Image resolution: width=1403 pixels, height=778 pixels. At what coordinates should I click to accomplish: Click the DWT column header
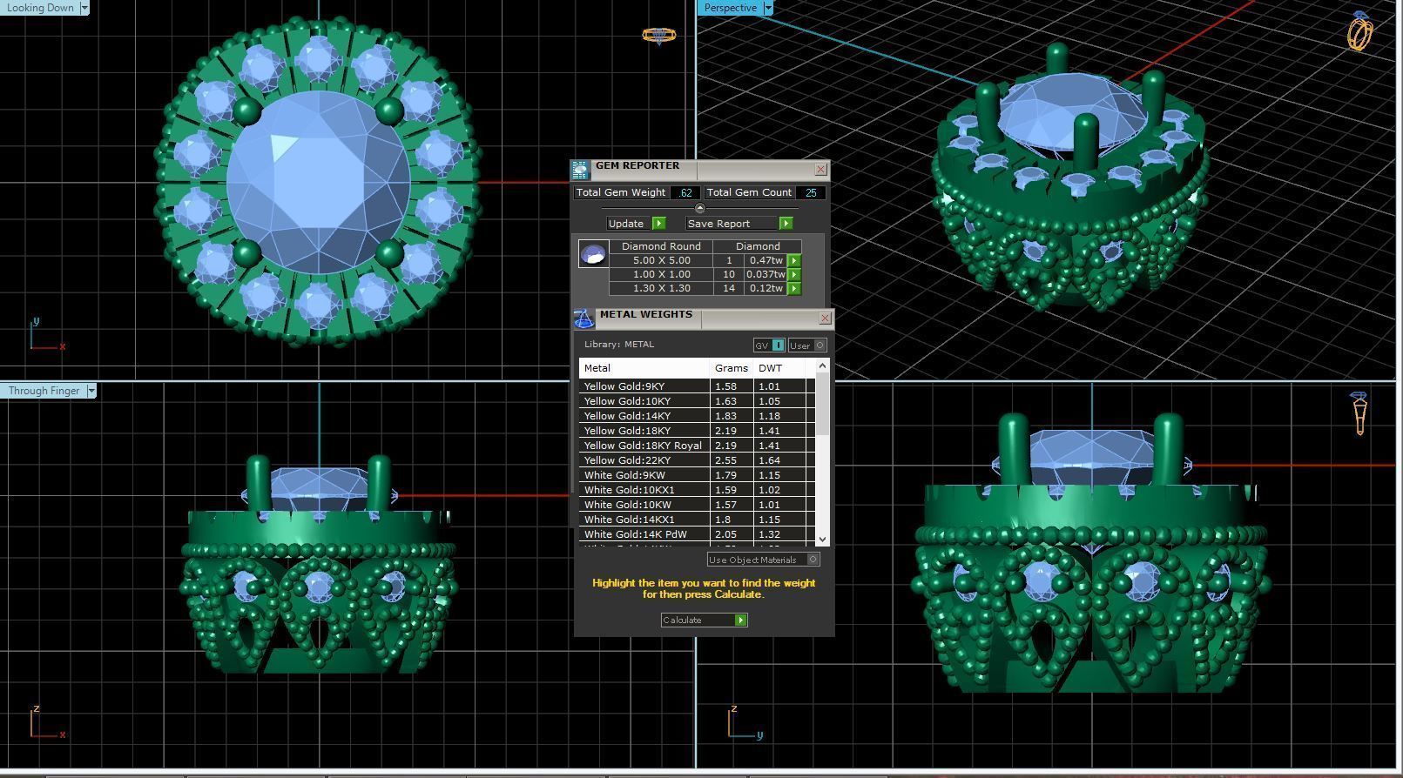pos(779,368)
